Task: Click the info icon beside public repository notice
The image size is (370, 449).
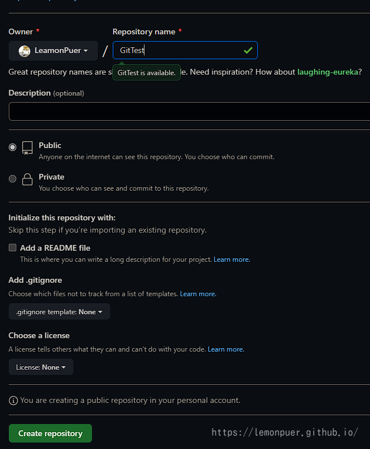Action: point(13,401)
